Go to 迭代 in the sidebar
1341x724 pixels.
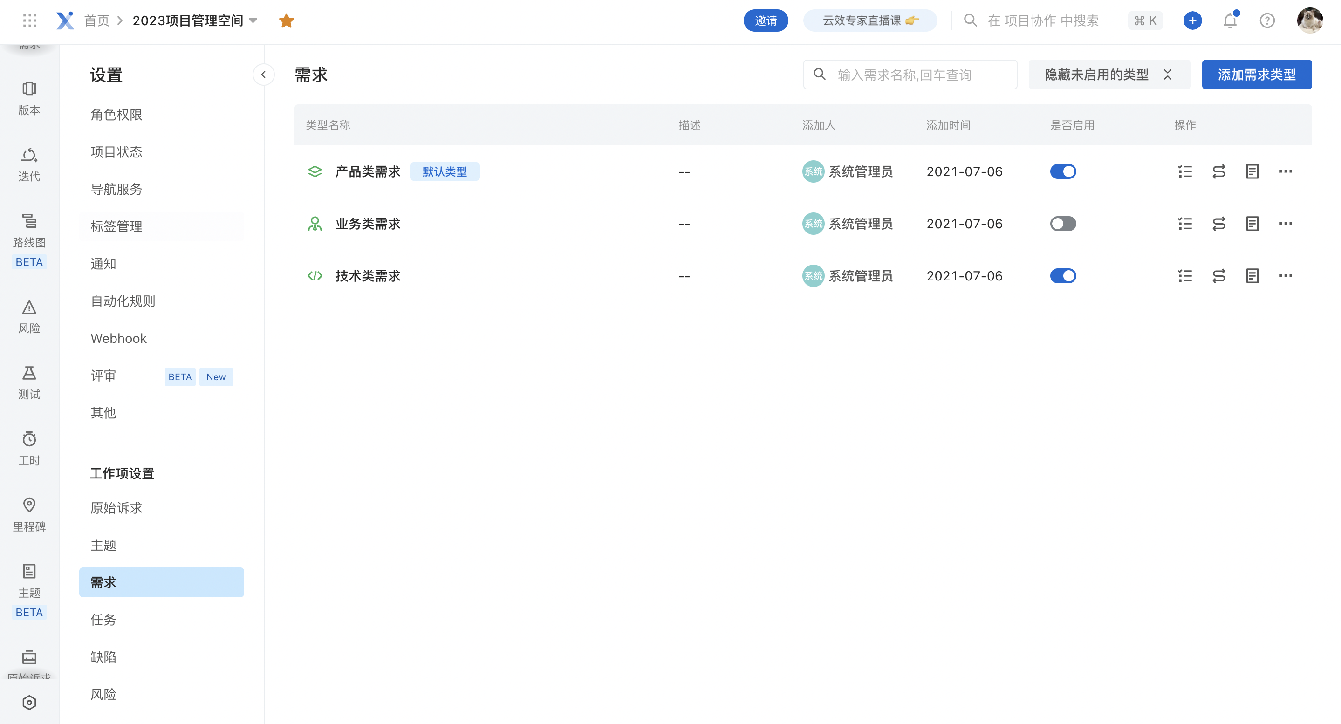tap(29, 164)
